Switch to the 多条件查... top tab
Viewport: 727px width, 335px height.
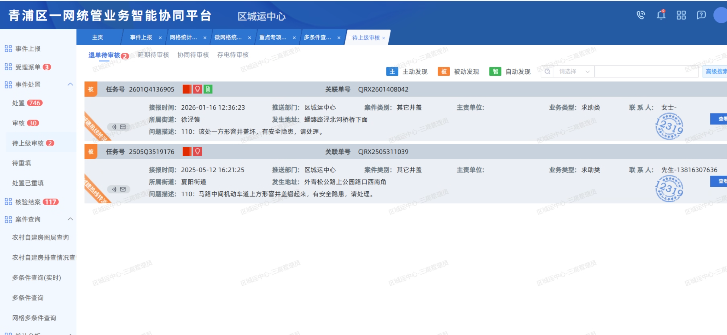click(x=317, y=37)
